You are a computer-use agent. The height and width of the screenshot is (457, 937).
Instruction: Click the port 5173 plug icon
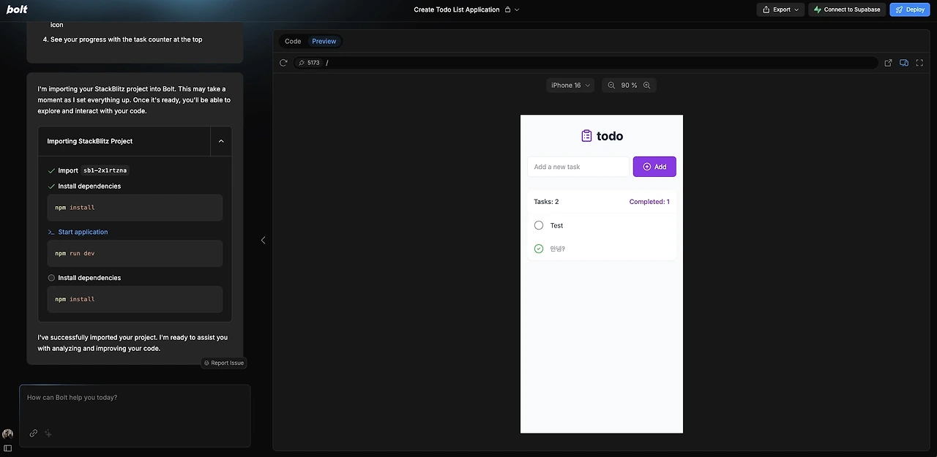coord(301,63)
